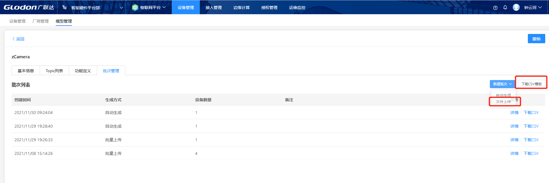Screen dimensions: 549x183
Task: Expand the 智能硬件平台部 department dropdown
Action: click(x=121, y=8)
